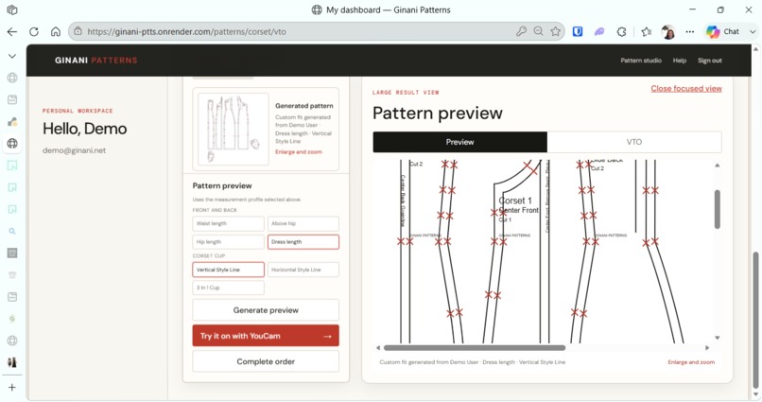Open the Help page
This screenshot has height=402, width=762.
coord(680,61)
